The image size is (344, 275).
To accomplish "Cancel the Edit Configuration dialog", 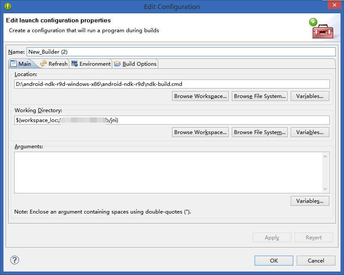I will (x=316, y=260).
